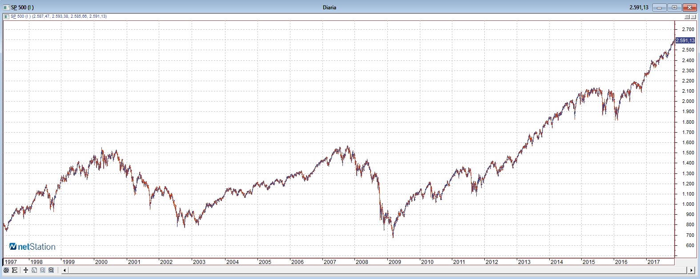Screen dimensions: 700x279
Task: Click the 2003 year label on time axis
Action: pyautogui.click(x=199, y=262)
